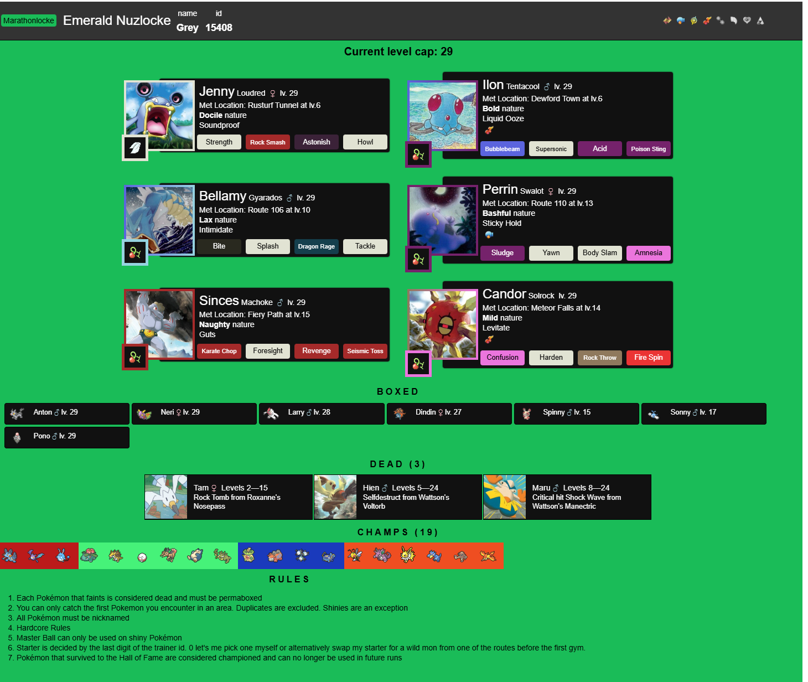
Task: Open Perrin the Swalot portrait
Action: point(443,220)
